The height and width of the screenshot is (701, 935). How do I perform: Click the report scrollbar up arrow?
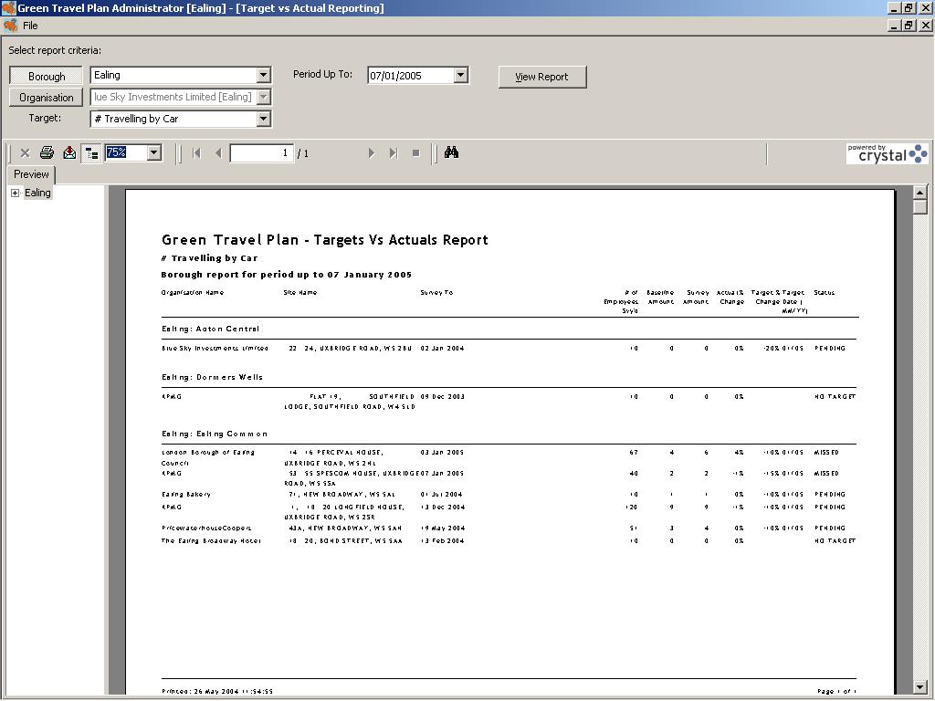pos(920,193)
